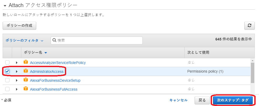Viewport: 259px width, 106px height.
Task: Open the ポリシーのフィルタ dropdown
Action: (24, 40)
